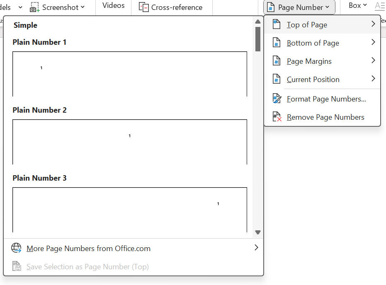Open the Box dropdown arrow
Image resolution: width=386 pixels, height=285 pixels.
tap(365, 5)
